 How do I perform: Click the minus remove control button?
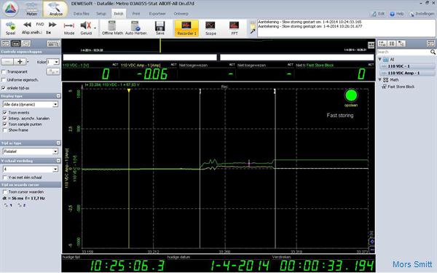(x=7, y=62)
